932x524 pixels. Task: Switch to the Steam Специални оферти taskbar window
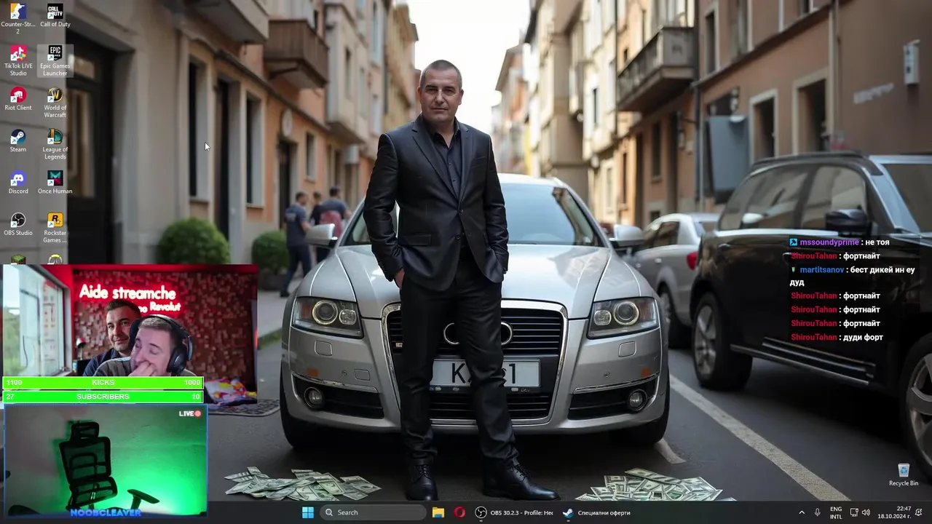(x=597, y=512)
